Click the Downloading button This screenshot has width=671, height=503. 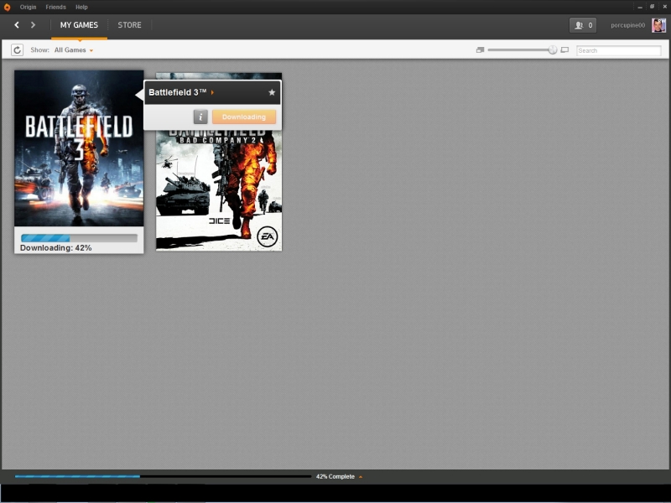(243, 117)
